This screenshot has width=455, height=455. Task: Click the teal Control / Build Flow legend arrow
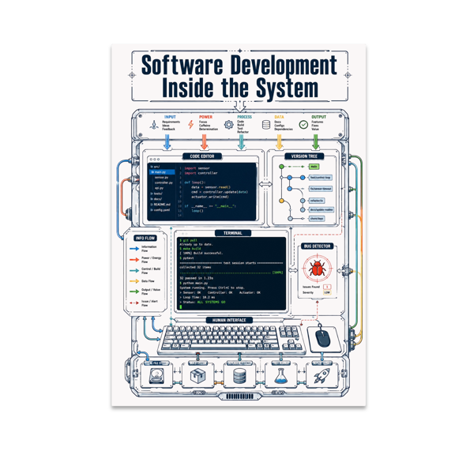pyautogui.click(x=134, y=271)
